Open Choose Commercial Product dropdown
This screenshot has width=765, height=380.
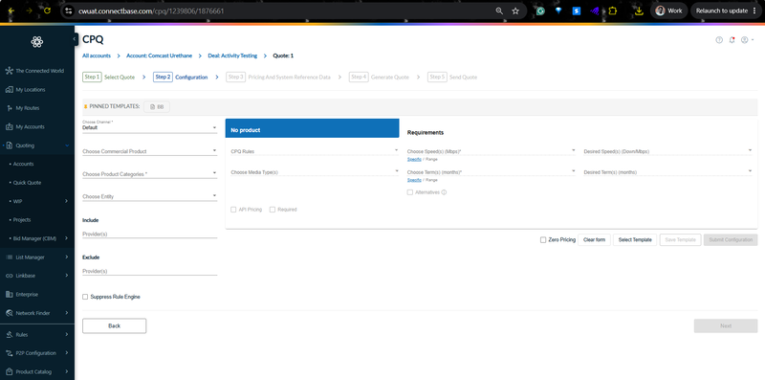tap(150, 151)
